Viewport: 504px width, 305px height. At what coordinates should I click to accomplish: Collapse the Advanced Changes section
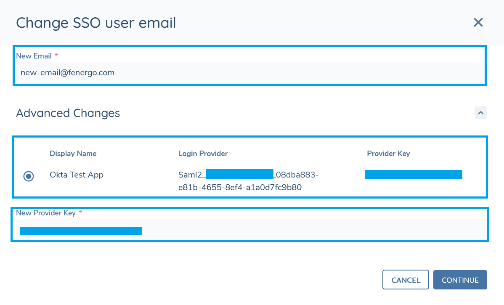[x=480, y=113]
